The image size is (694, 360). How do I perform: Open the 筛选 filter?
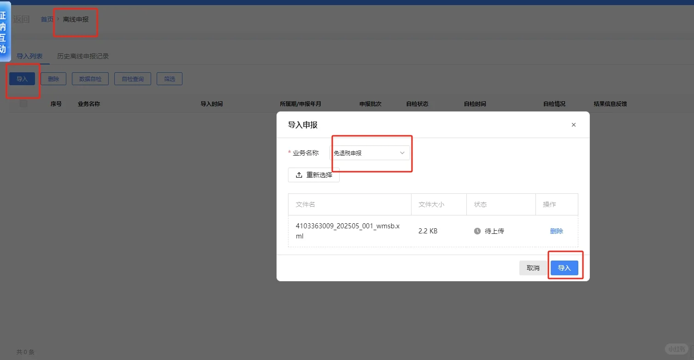pos(169,78)
